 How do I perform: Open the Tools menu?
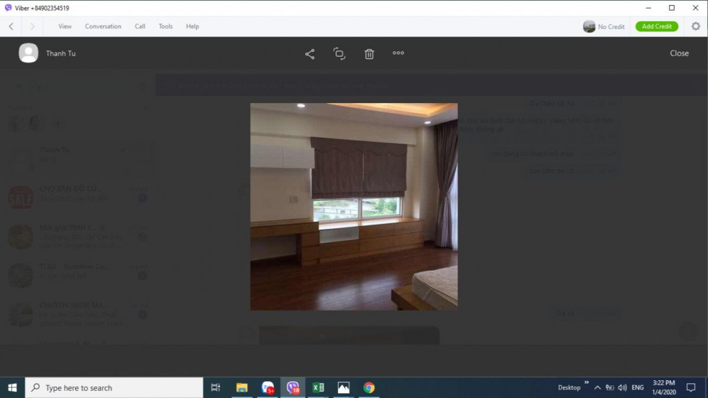tap(165, 27)
